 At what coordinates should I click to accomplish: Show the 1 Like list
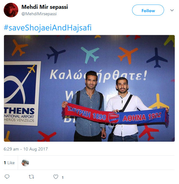click(x=9, y=163)
